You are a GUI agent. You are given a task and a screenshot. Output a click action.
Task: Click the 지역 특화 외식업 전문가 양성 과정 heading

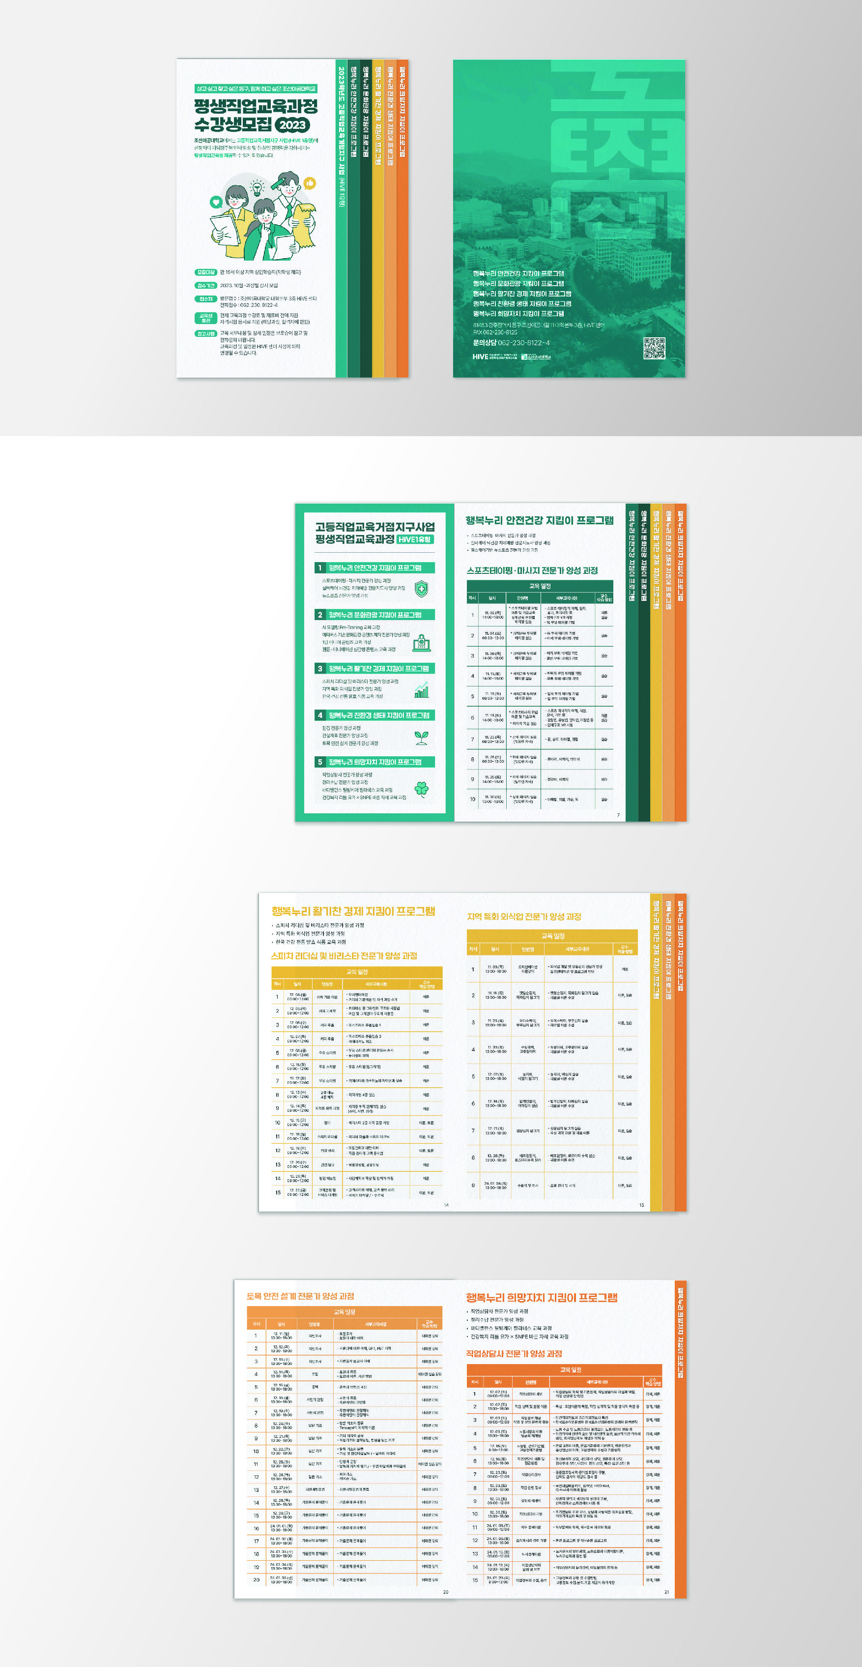pyautogui.click(x=524, y=916)
